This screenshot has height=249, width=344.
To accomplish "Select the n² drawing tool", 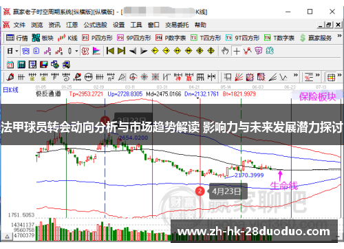I will 111,77.
